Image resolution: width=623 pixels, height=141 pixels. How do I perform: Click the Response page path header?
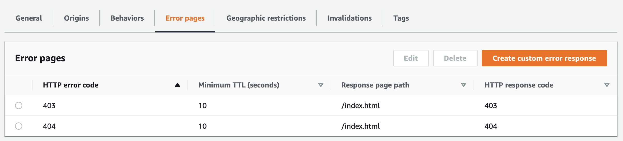[375, 85]
